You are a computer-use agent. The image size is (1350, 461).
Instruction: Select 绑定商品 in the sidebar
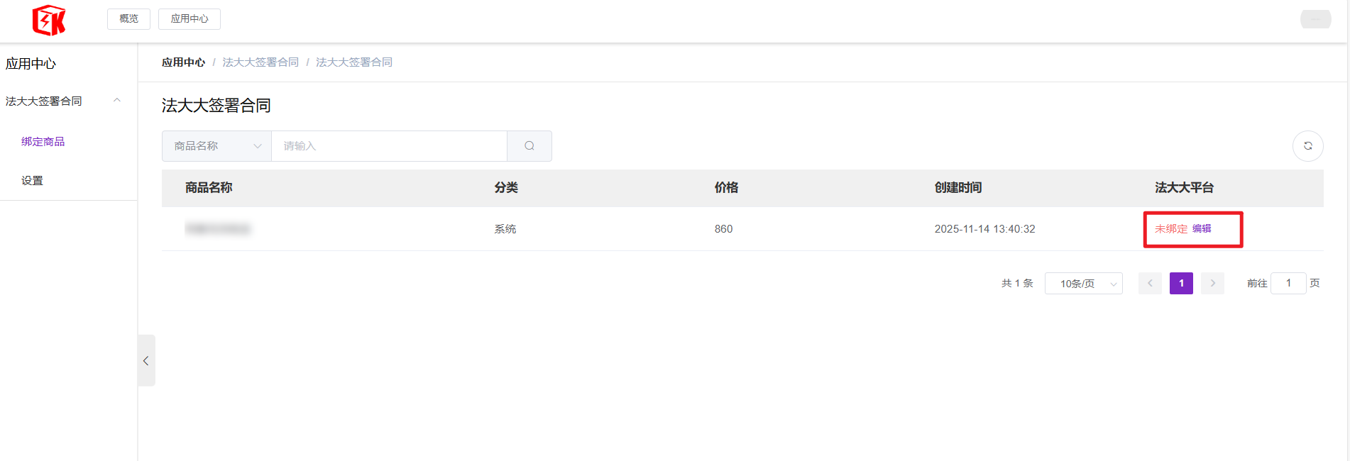click(x=43, y=142)
